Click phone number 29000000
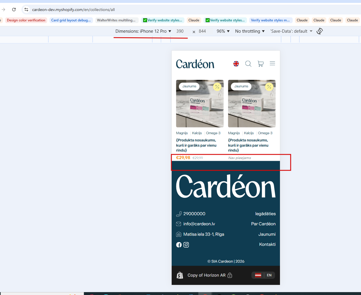Image resolution: width=361 pixels, height=295 pixels. click(x=194, y=214)
